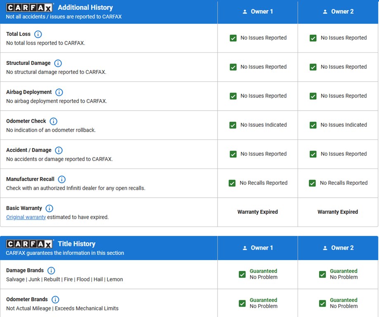Image resolution: width=379 pixels, height=317 pixels.
Task: Click the Additional History heading
Action: click(x=85, y=7)
